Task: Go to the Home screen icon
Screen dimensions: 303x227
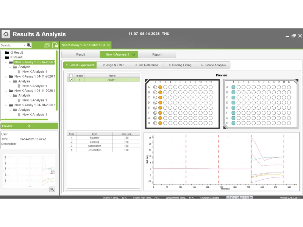Action: tap(6, 34)
